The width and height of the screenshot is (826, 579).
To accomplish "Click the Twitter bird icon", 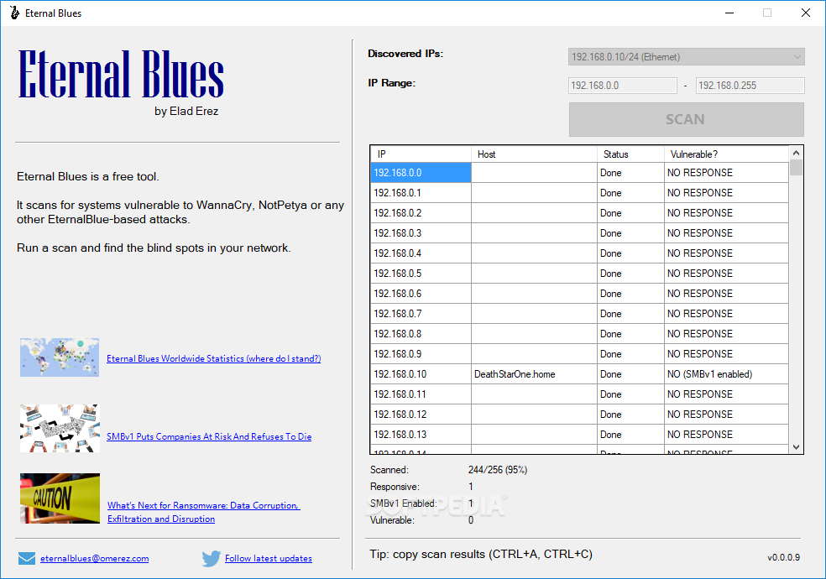I will (212, 559).
